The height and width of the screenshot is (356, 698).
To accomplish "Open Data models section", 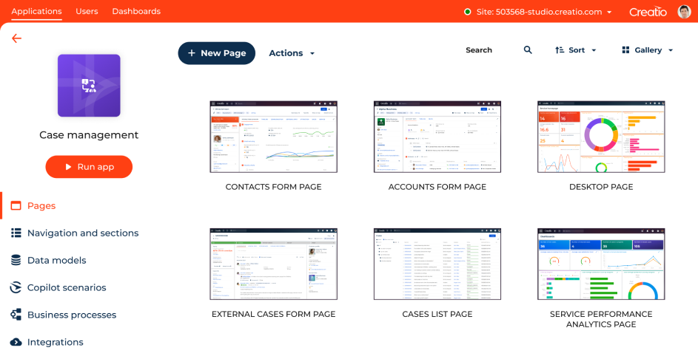I will [x=56, y=260].
